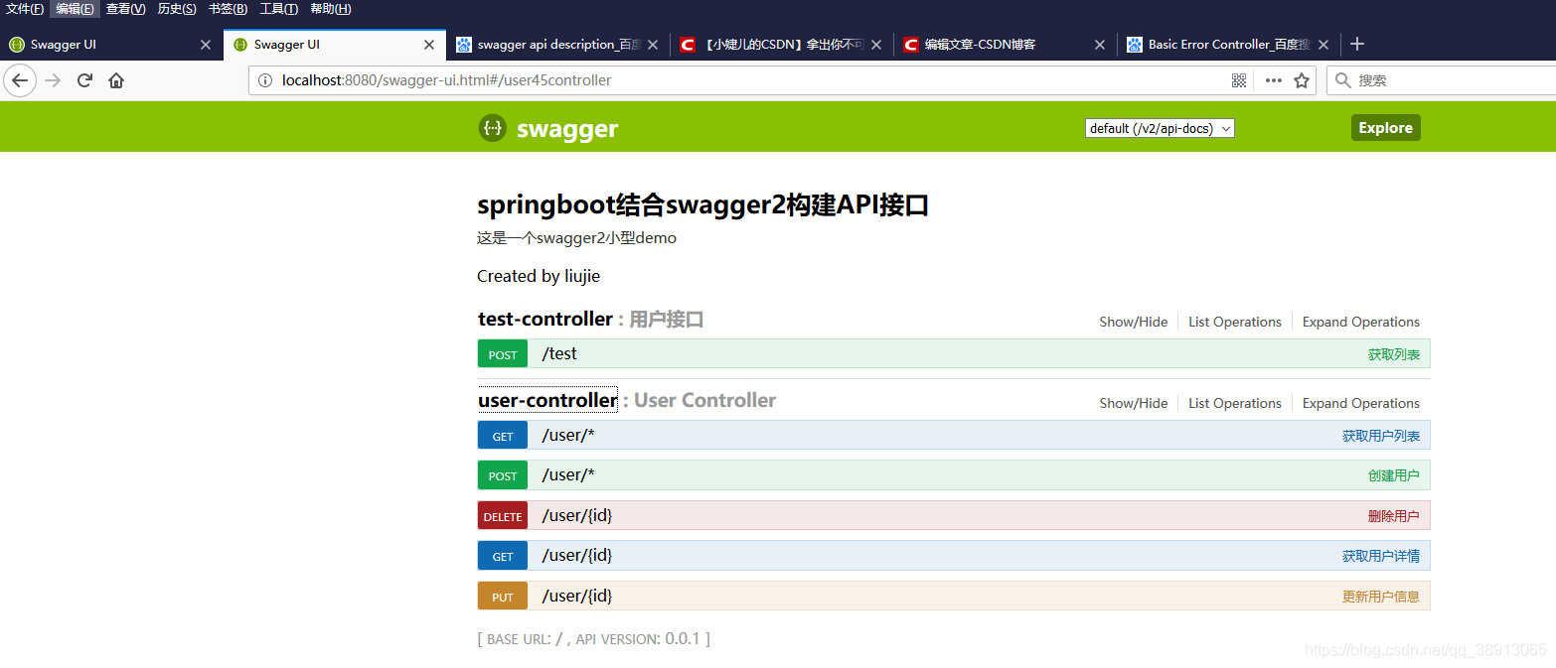Screen dimensions: 1556x668
Task: Open the 文件(F) menu
Action: pos(25,9)
